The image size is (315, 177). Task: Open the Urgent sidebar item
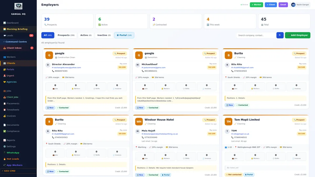point(18,76)
